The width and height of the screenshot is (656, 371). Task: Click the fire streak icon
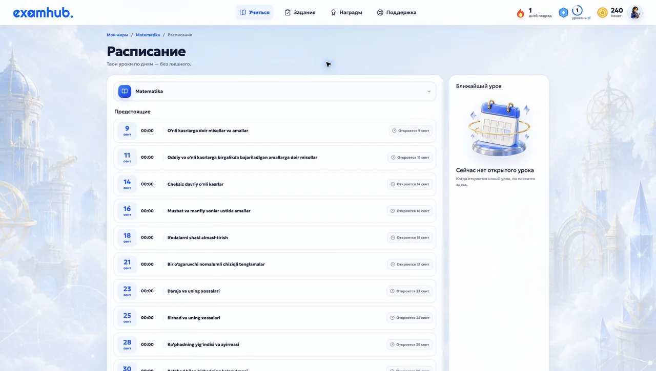click(521, 13)
